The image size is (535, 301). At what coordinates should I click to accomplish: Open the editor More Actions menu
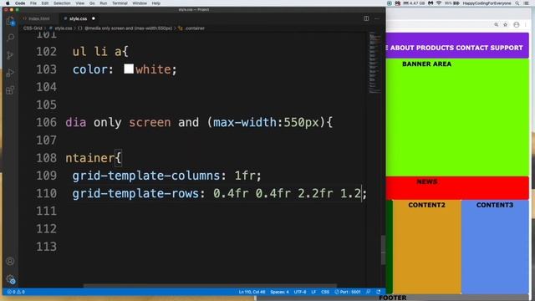point(377,18)
